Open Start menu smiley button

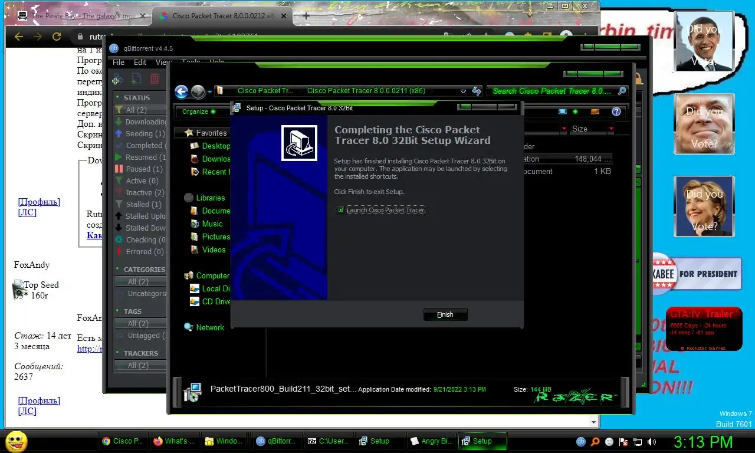coord(16,441)
